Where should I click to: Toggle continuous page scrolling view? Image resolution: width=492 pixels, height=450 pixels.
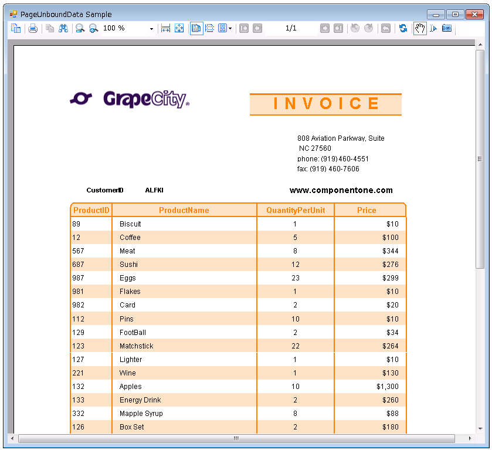pos(209,28)
